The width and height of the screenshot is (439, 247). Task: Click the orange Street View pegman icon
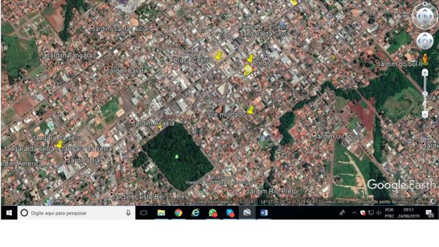(x=425, y=60)
